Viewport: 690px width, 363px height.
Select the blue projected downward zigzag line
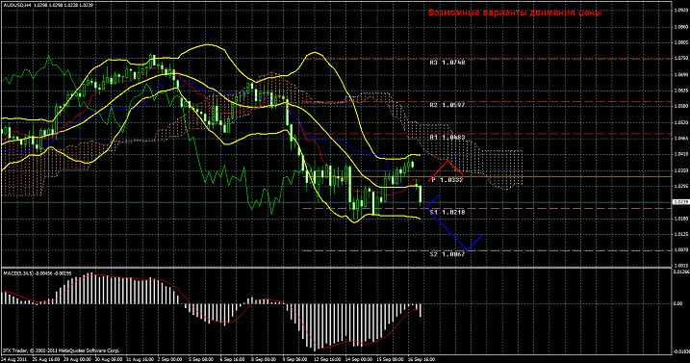tap(453, 222)
